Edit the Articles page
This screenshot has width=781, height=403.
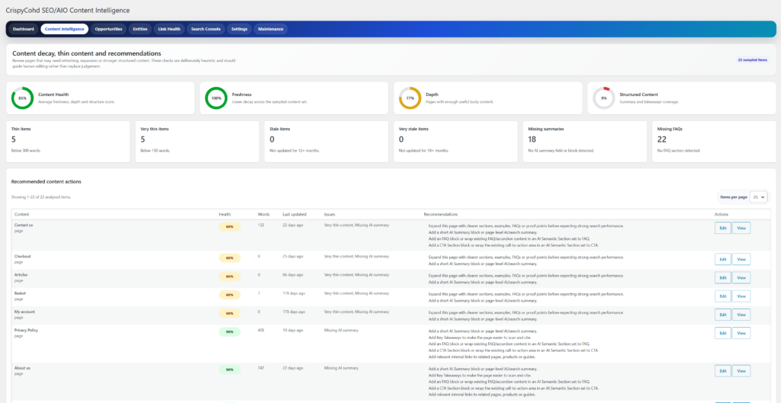click(723, 277)
